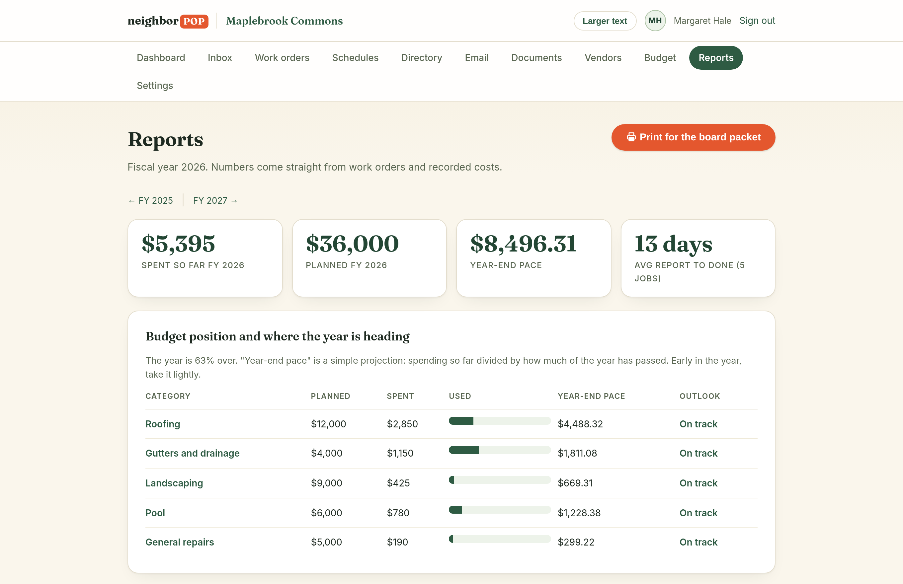Switch to the Budget tab

(660, 58)
